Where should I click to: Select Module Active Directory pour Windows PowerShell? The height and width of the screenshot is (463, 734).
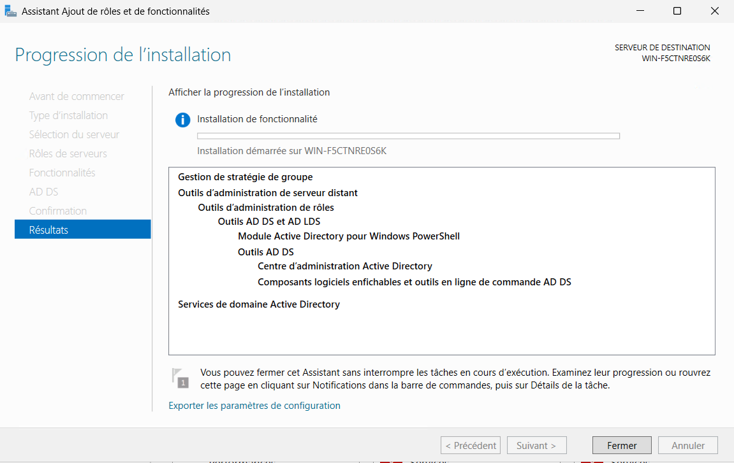coord(348,236)
